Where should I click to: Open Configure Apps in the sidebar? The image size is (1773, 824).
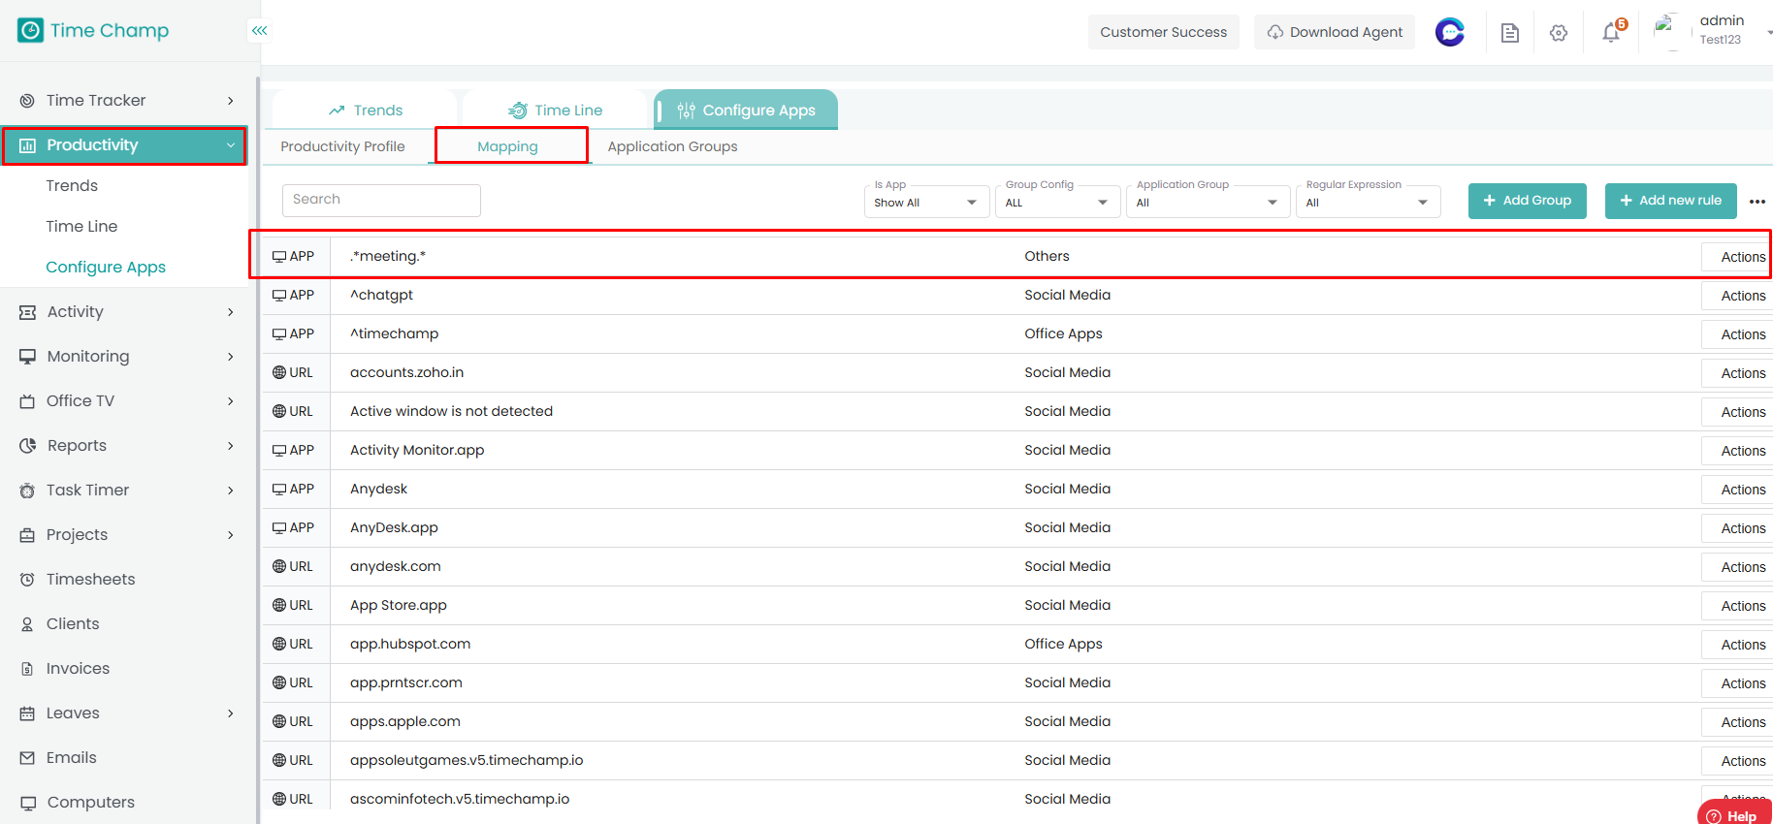point(106,268)
